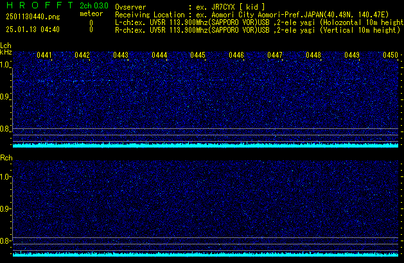The image size is (404, 263).
Task: Click the 0443 time marker
Action: click(x=121, y=55)
